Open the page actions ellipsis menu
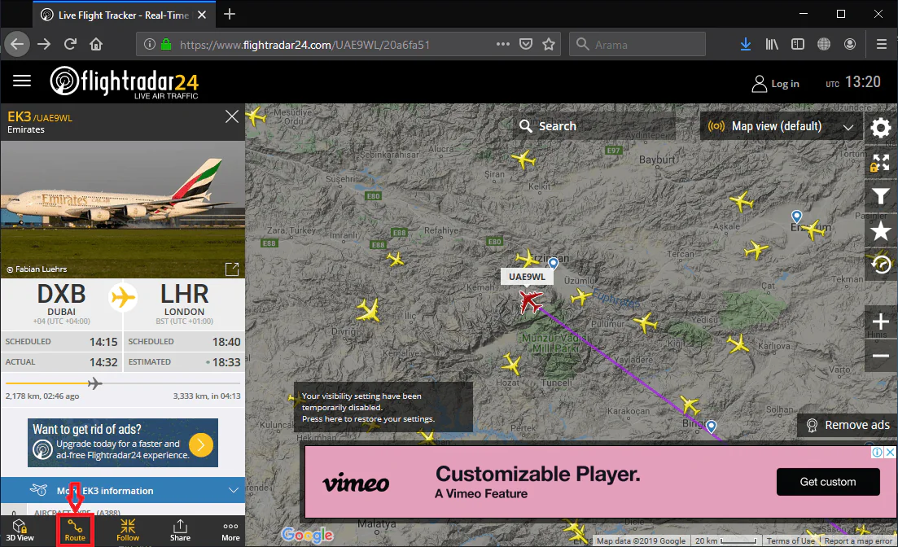Viewport: 898px width, 547px height. point(503,44)
